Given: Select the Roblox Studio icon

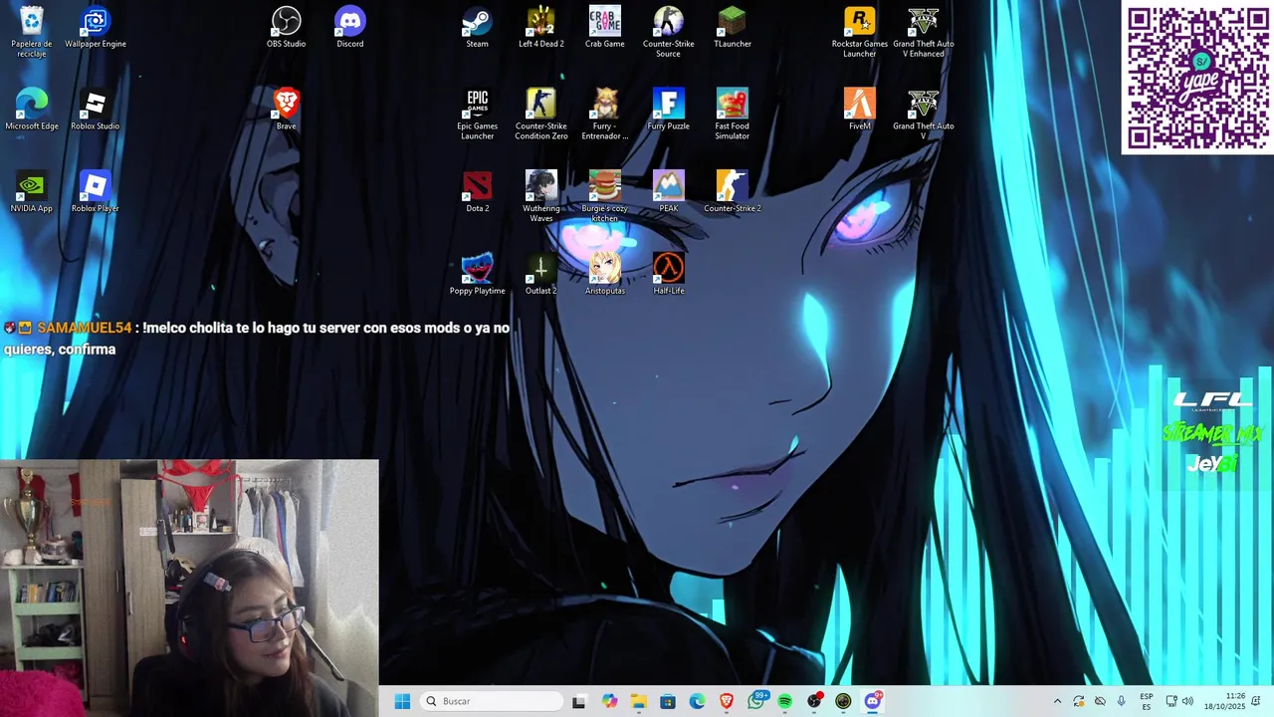Looking at the screenshot, I should [96, 110].
